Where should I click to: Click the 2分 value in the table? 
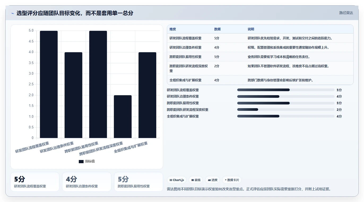(217, 66)
